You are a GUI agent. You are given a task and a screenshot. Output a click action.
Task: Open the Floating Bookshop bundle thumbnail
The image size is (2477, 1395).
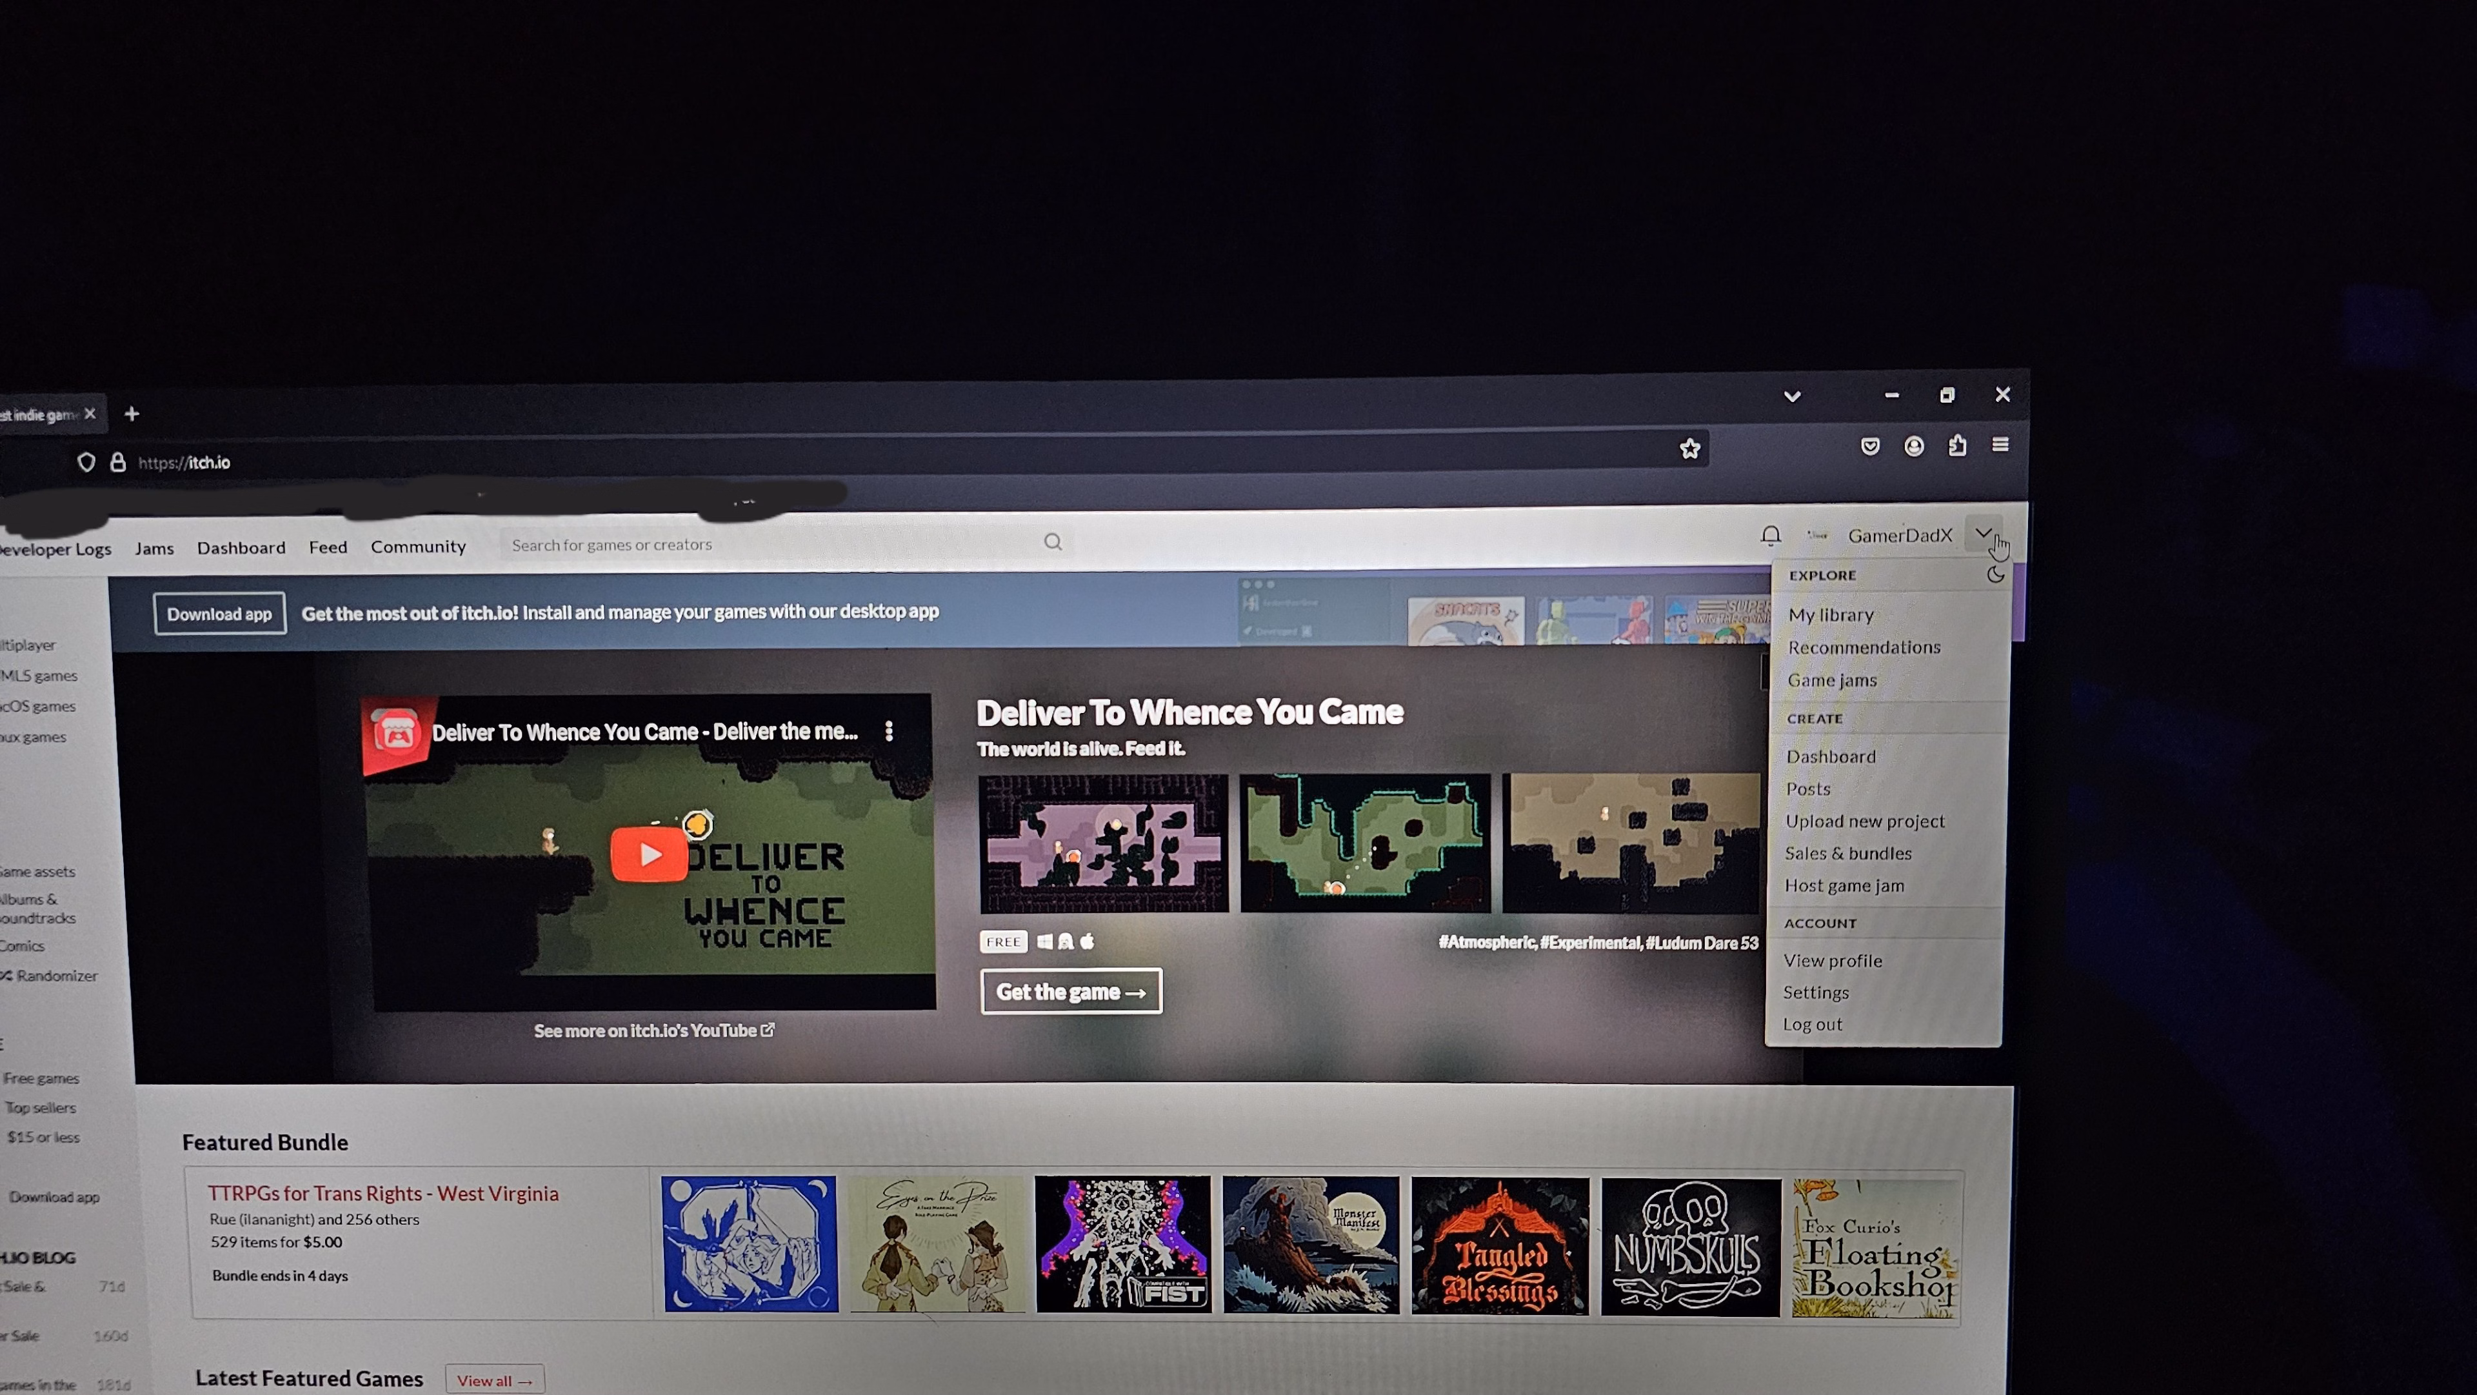pos(1876,1249)
